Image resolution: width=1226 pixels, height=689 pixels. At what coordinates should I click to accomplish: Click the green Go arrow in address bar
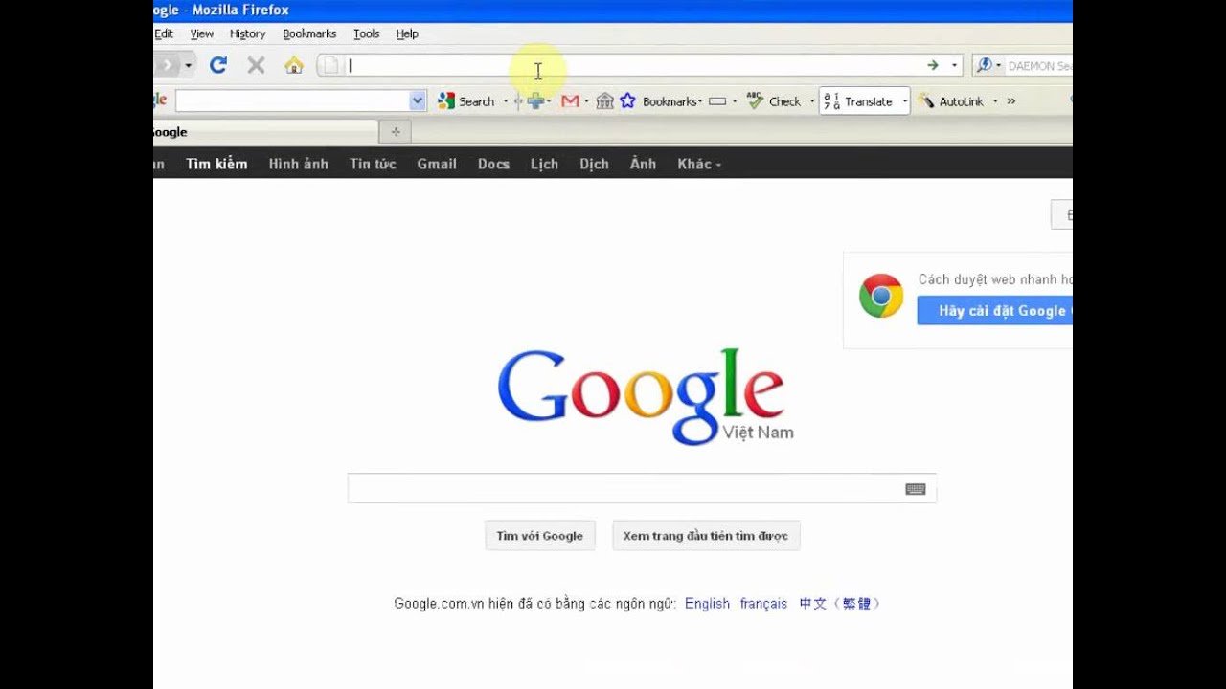[932, 65]
